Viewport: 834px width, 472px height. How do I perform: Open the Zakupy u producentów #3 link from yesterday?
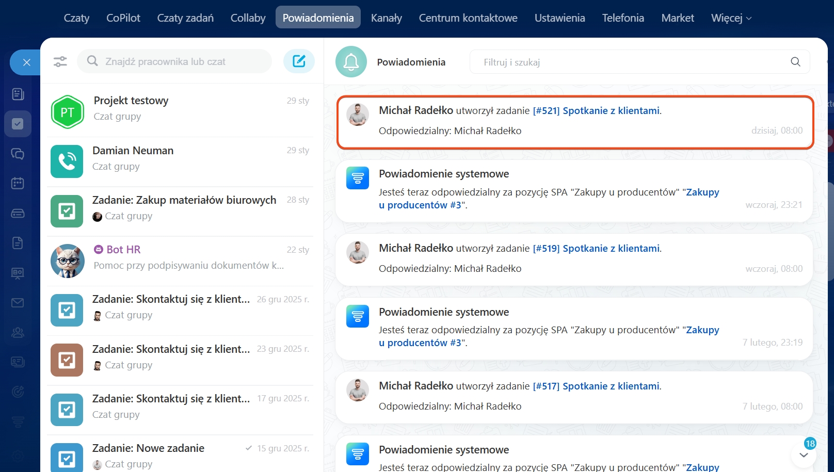point(702,192)
